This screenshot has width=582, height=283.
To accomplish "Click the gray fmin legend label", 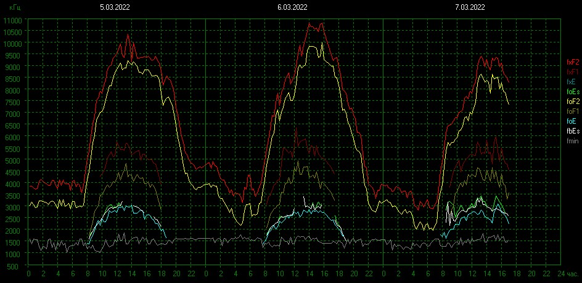I will (x=573, y=141).
